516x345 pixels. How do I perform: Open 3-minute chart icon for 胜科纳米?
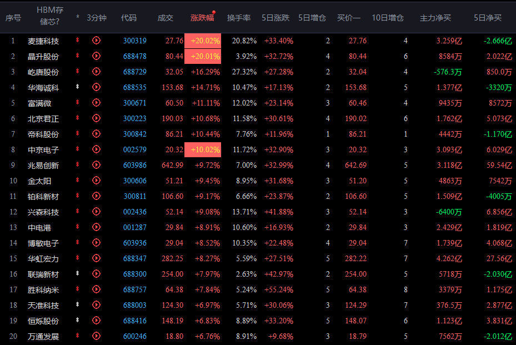point(96,289)
